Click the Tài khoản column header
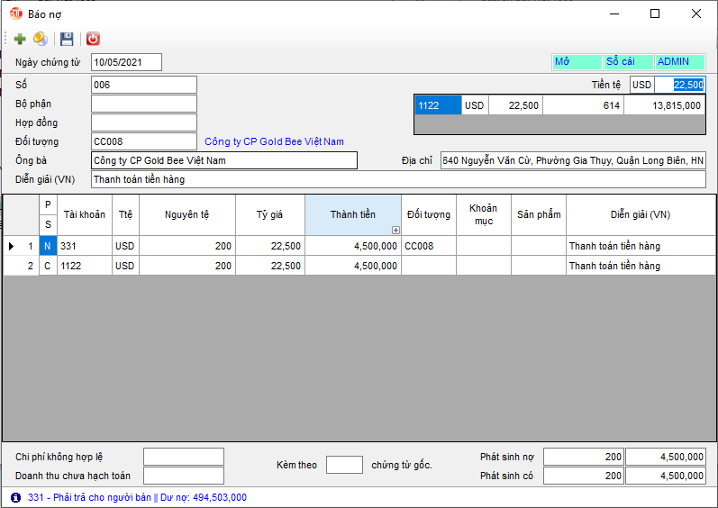The image size is (718, 508). [85, 215]
